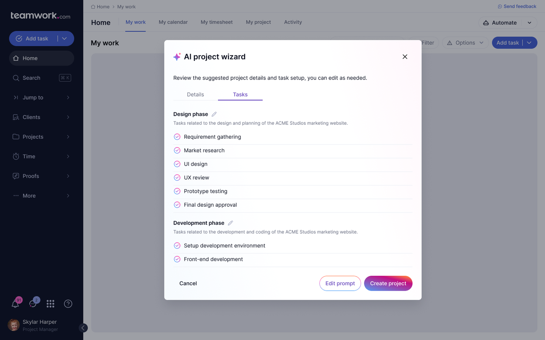The height and width of the screenshot is (340, 545).
Task: Open the apps grid launcher
Action: point(50,304)
